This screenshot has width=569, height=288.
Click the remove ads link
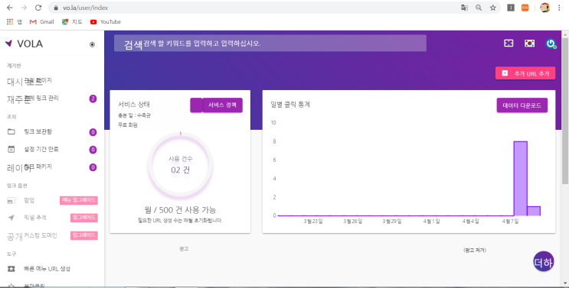(474, 250)
